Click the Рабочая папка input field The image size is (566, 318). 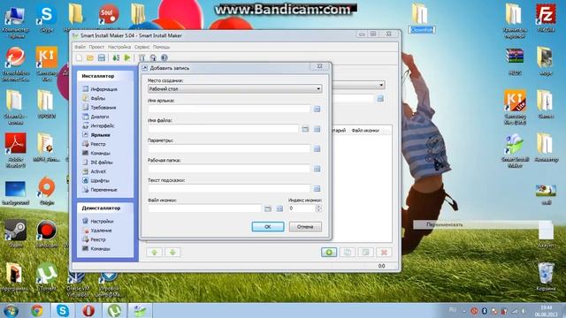click(x=229, y=169)
